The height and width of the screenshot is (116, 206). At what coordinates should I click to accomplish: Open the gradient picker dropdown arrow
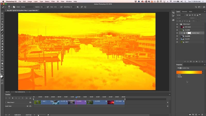203,72
